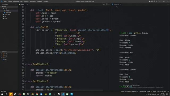
Task: Expand the v_st folder in explorer
Action: pyautogui.click(x=9, y=18)
